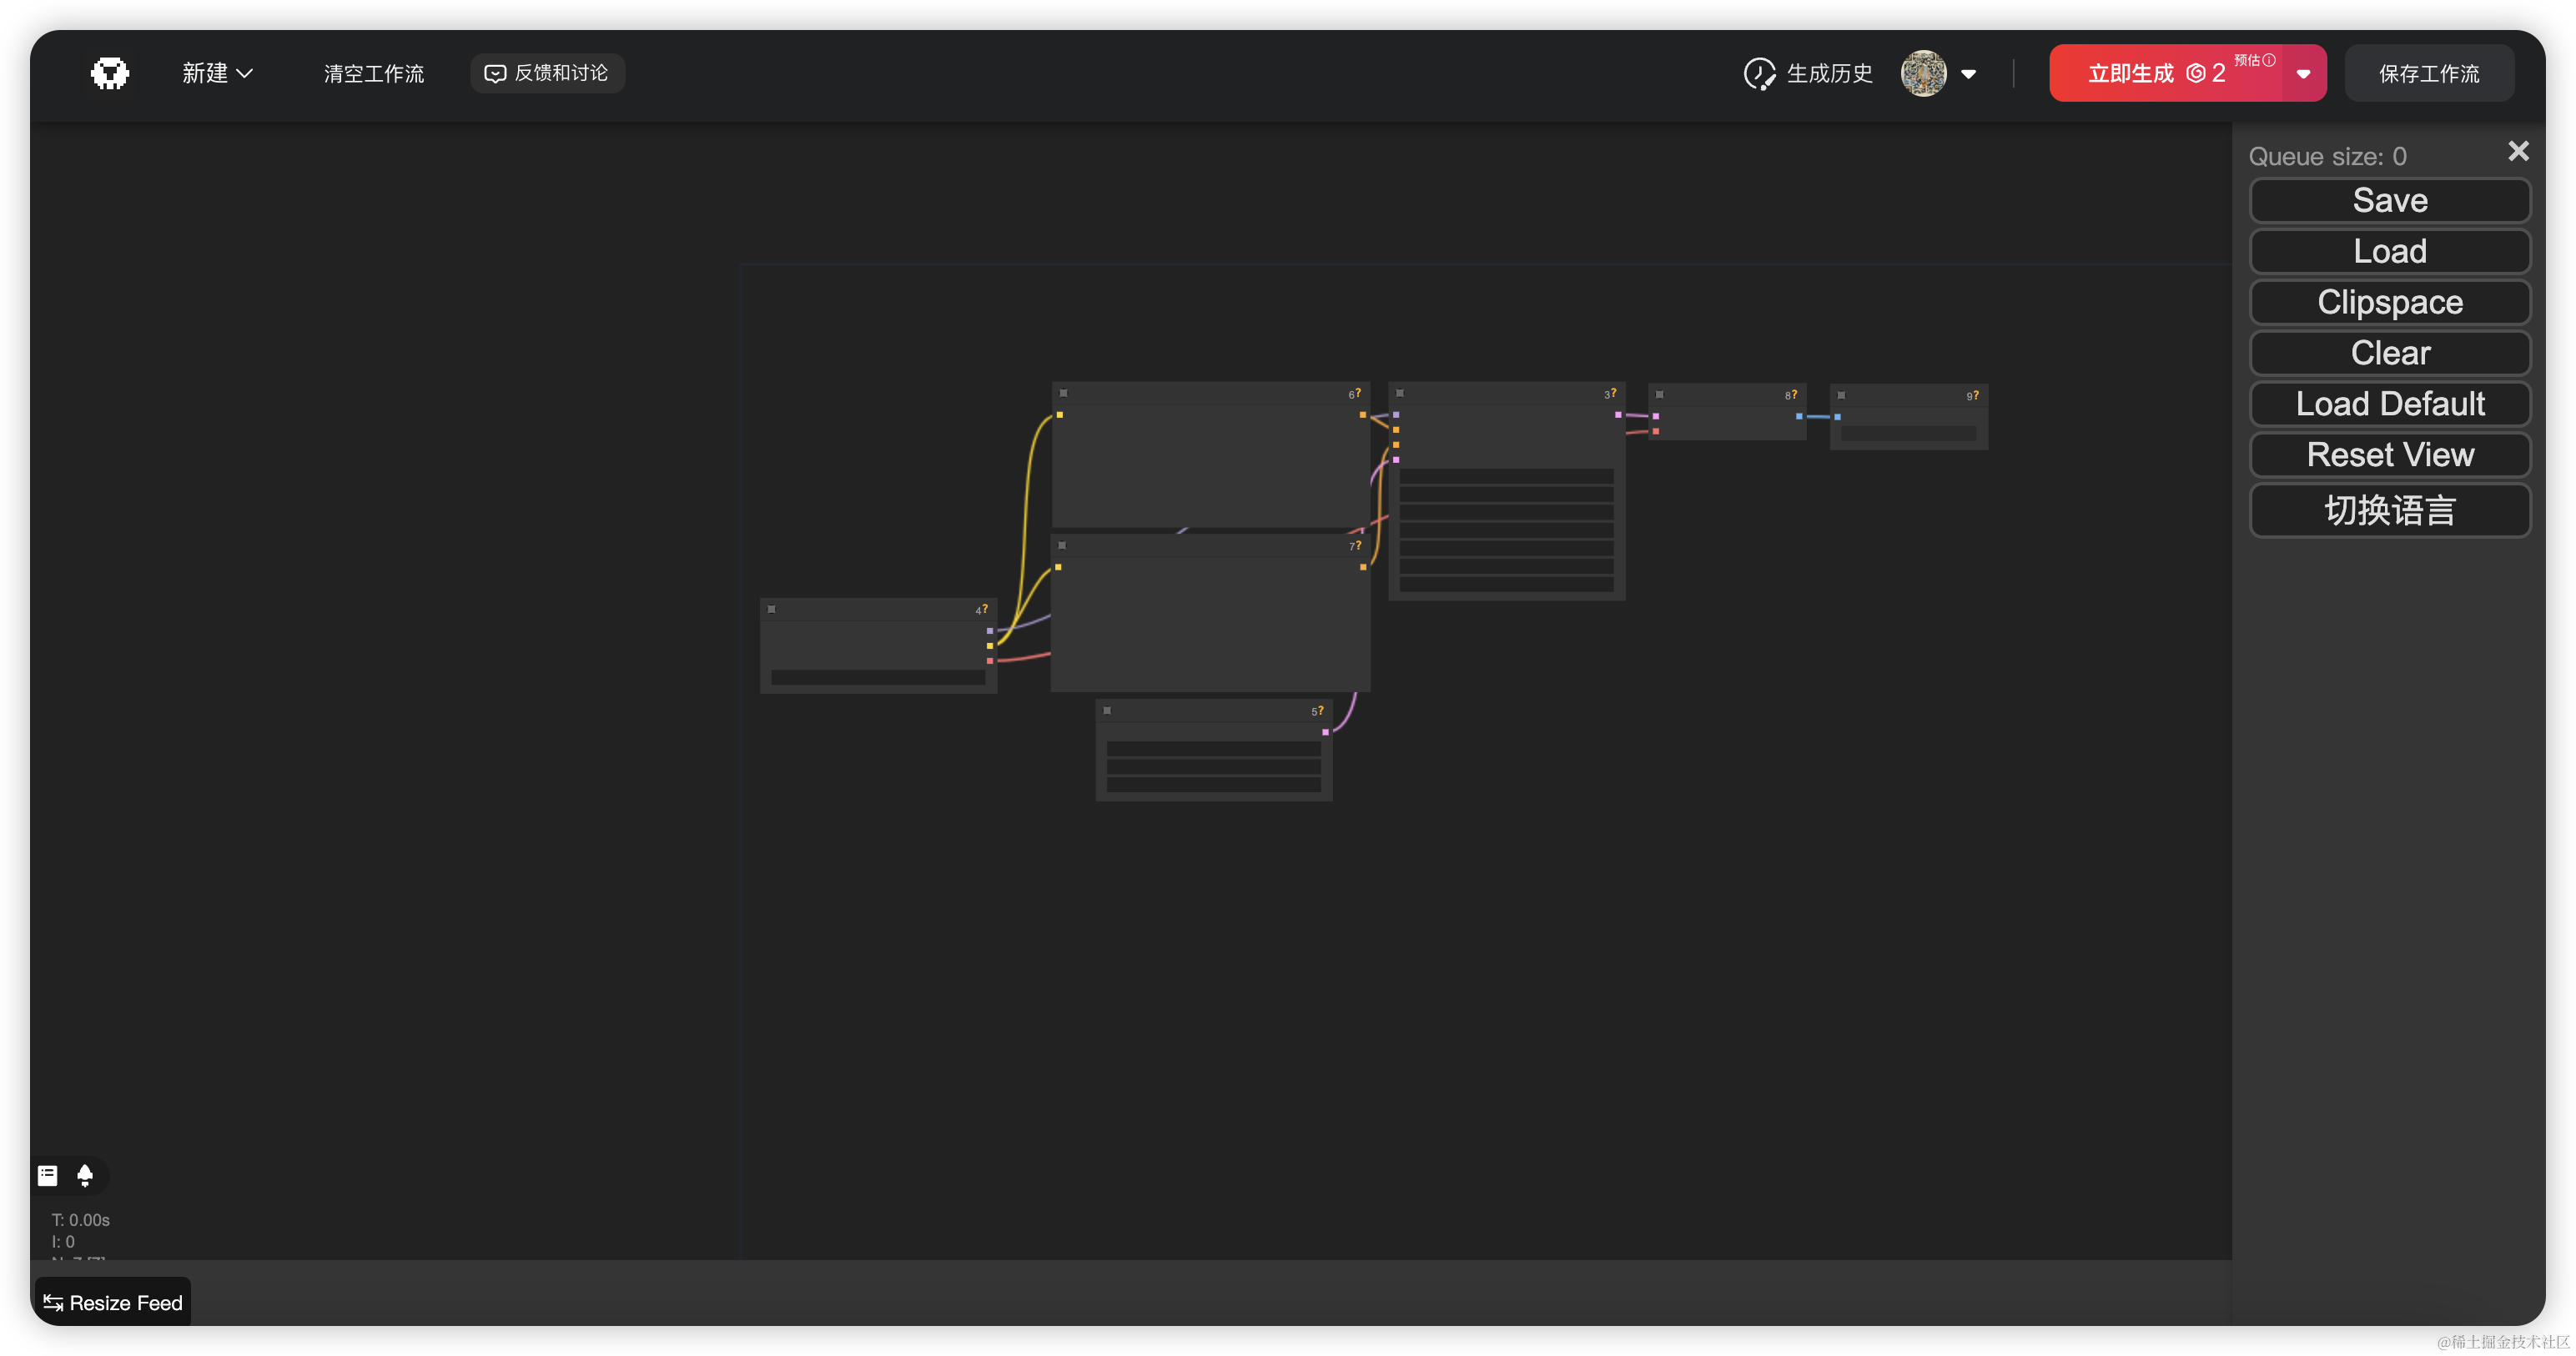The height and width of the screenshot is (1356, 2576).
Task: Open 反馈和讨论 feedback button
Action: (547, 73)
